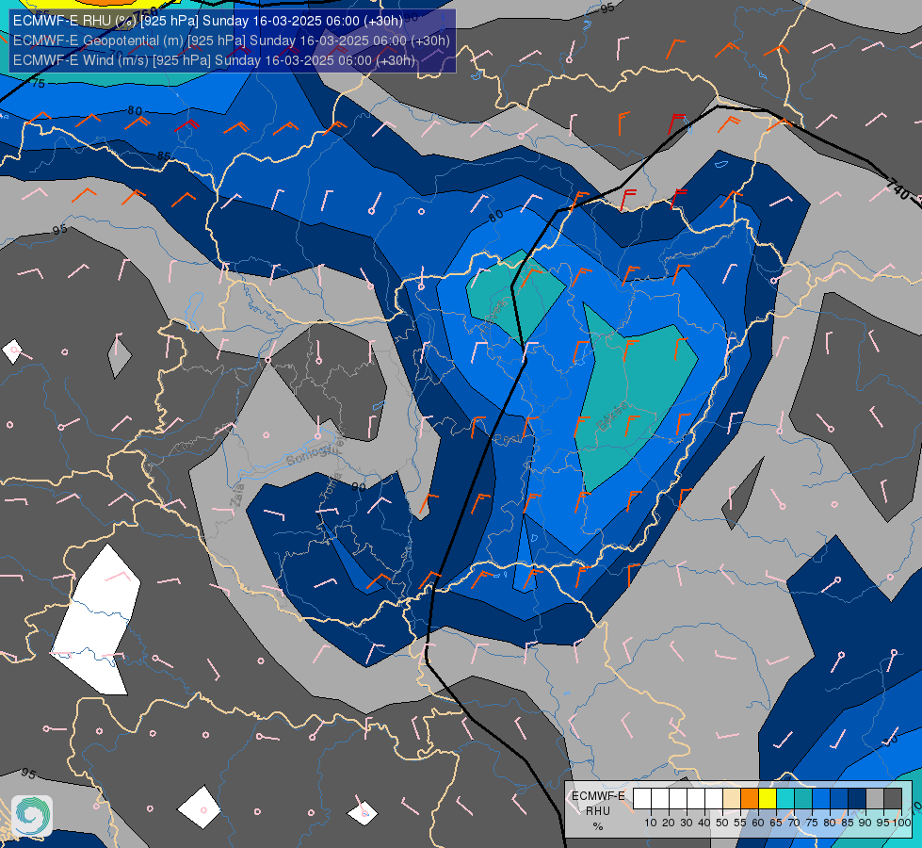Pick the medium blue 80–85 legend swatch

click(839, 799)
